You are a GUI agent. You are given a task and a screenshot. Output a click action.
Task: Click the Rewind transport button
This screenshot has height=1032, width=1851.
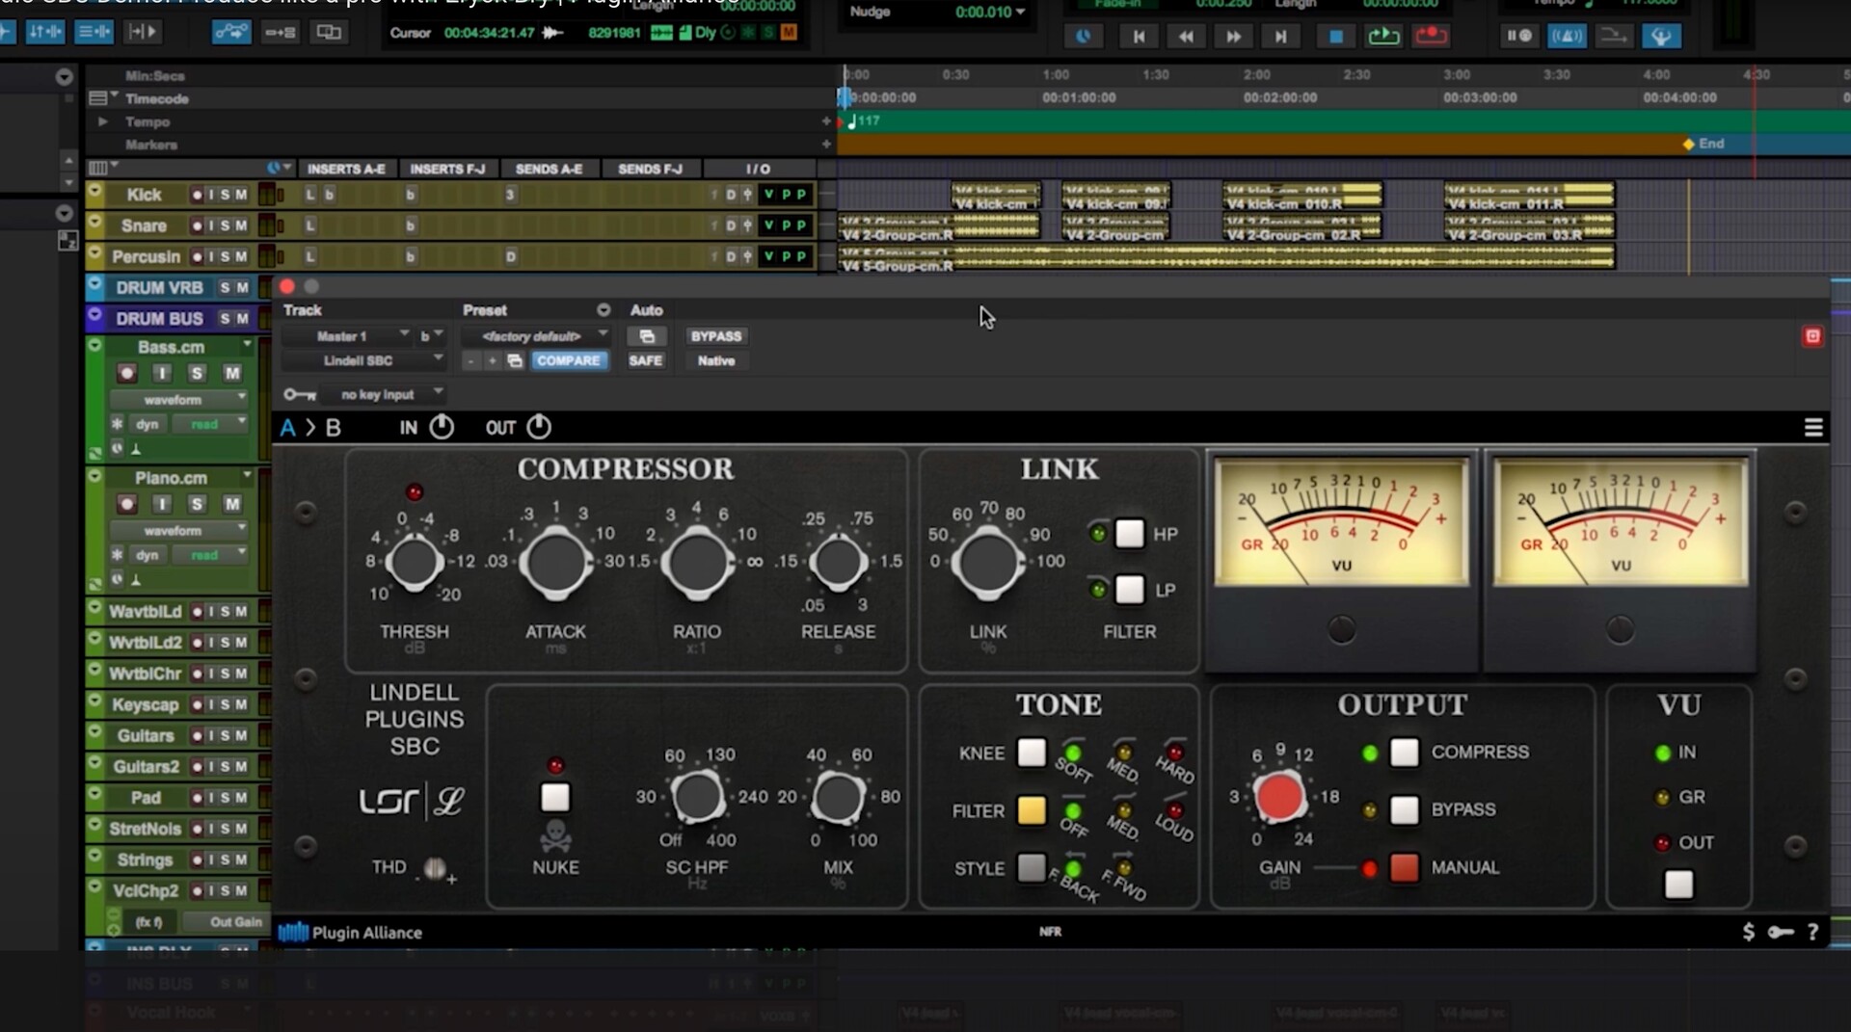1186,36
